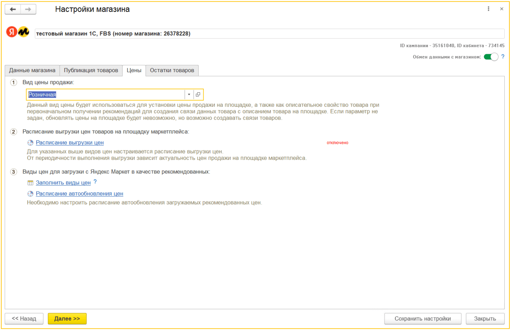The image size is (512, 330).
Task: Click the table icon beside Заполнить виды цен
Action: pos(30,183)
